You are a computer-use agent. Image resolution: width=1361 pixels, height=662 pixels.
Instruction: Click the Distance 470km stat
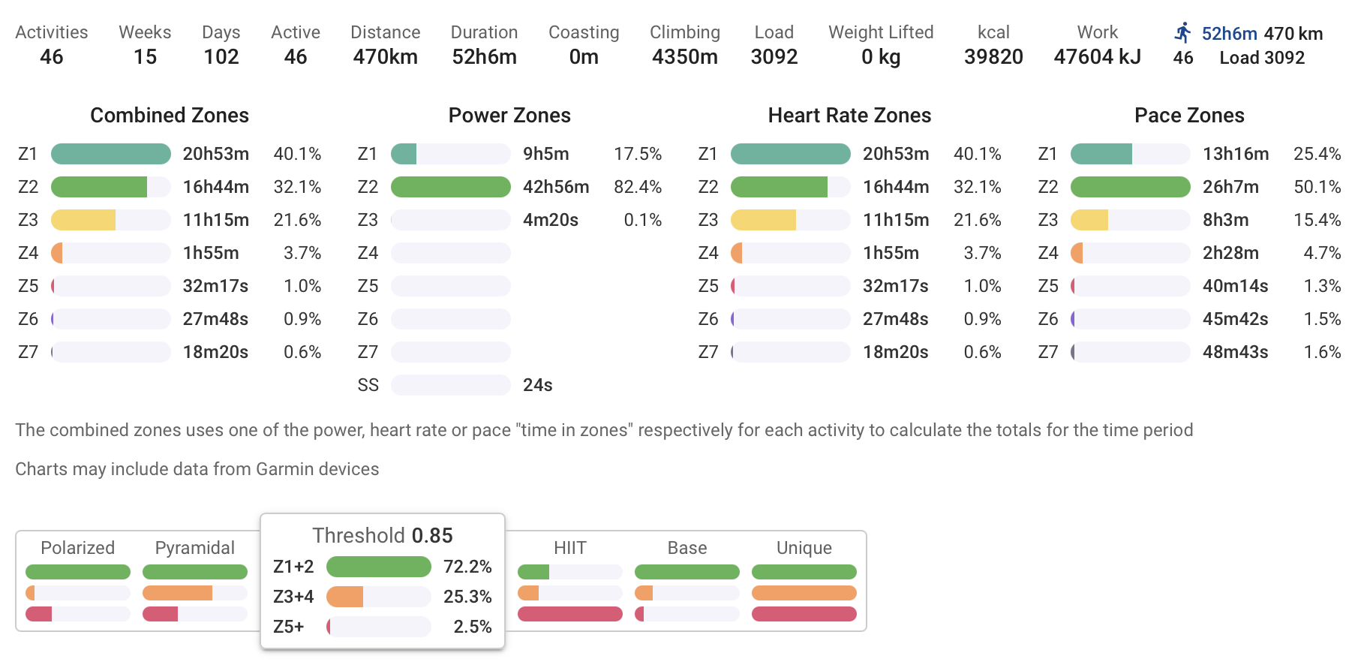(385, 45)
